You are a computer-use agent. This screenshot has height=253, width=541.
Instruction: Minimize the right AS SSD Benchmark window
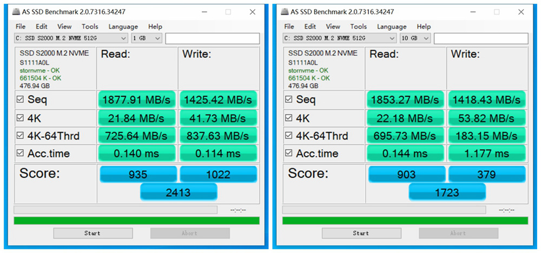472,12
